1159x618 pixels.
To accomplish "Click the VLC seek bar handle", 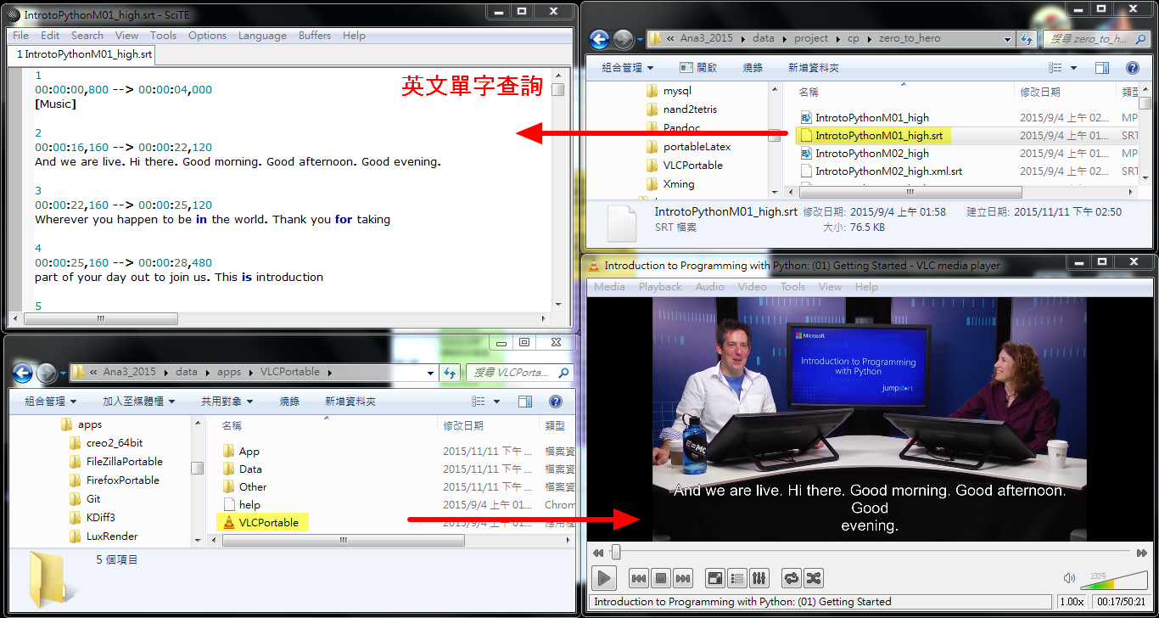I will [x=616, y=553].
